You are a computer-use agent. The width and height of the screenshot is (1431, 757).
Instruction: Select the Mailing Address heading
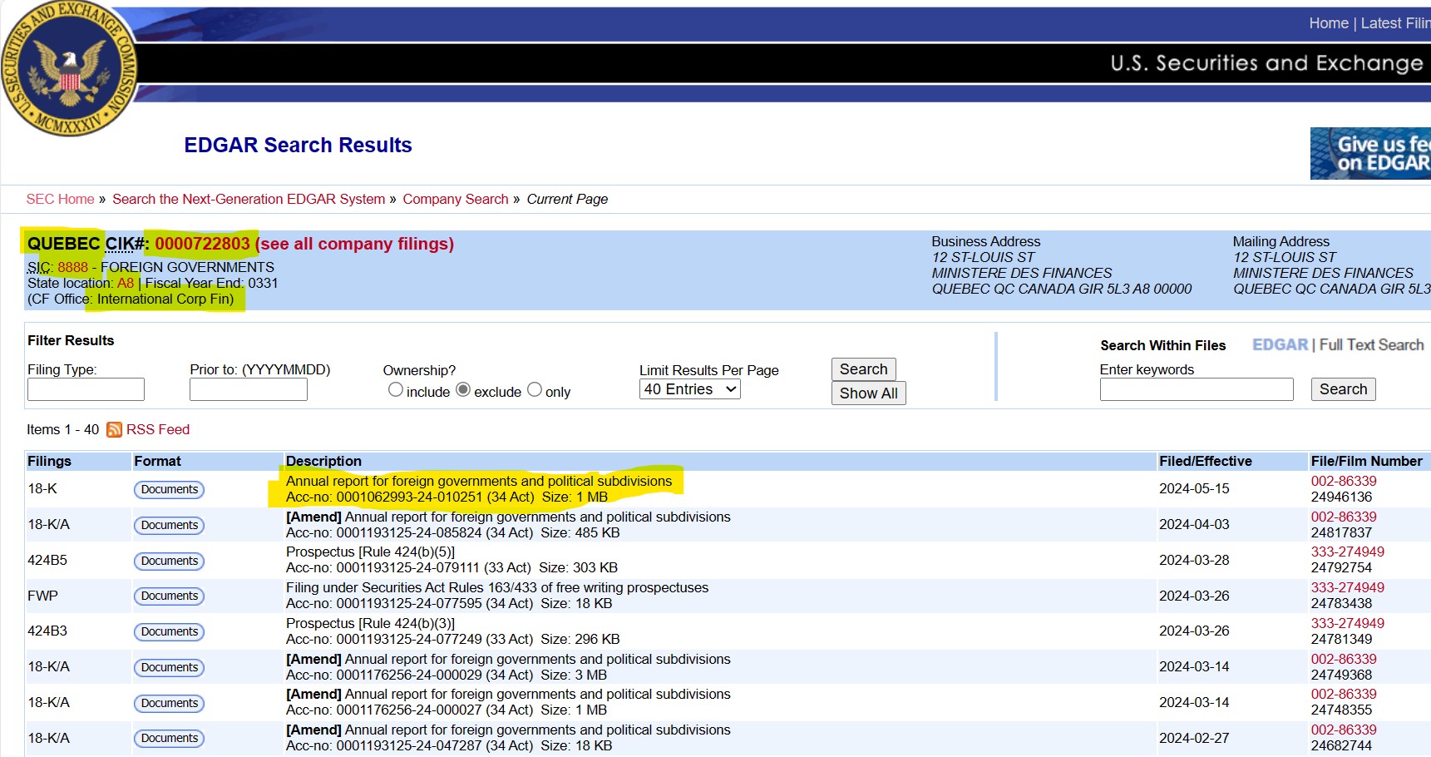[x=1280, y=242]
